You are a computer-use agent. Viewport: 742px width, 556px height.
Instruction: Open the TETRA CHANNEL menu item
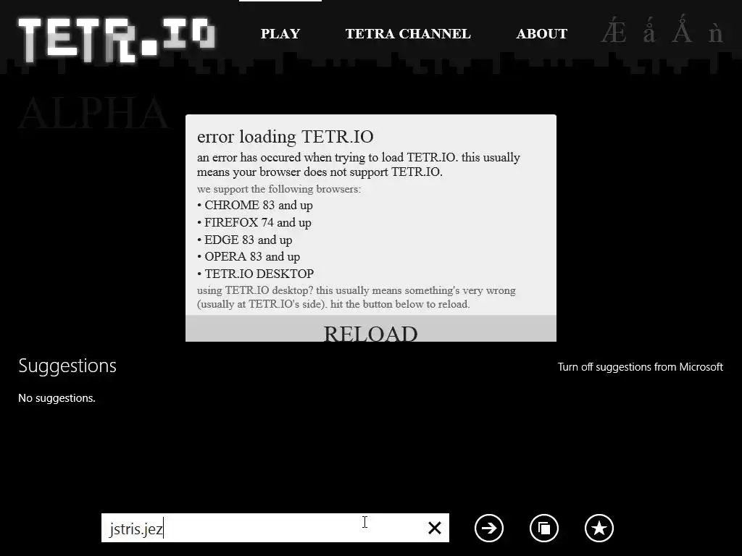[408, 33]
